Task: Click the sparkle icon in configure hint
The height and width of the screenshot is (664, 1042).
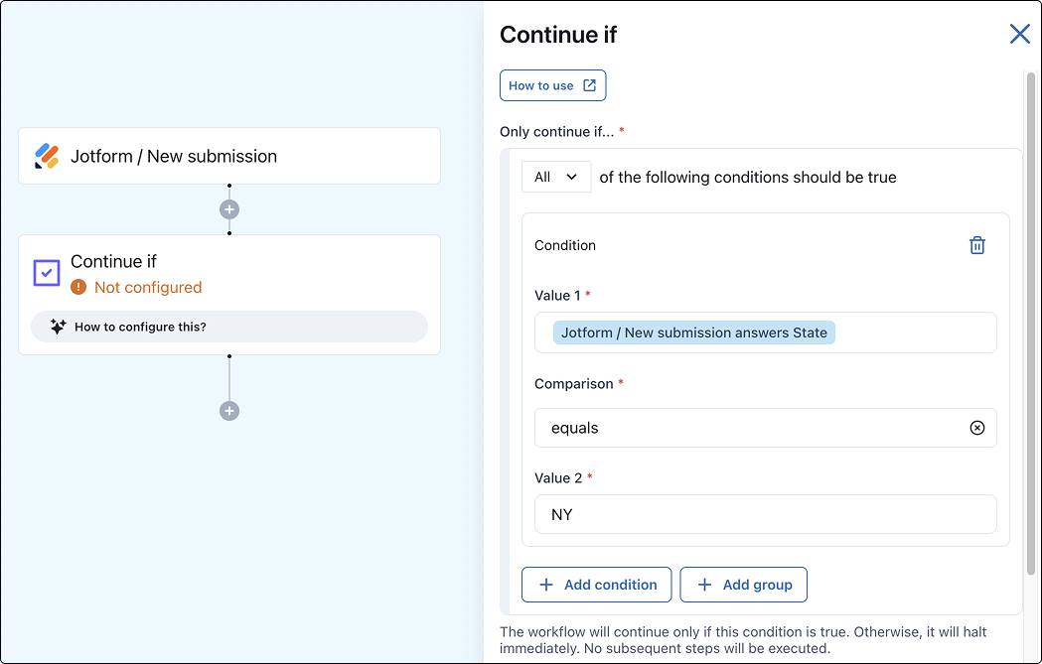Action: click(x=58, y=327)
